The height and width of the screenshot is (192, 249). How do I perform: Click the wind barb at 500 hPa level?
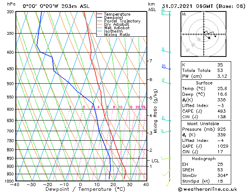click(166, 81)
